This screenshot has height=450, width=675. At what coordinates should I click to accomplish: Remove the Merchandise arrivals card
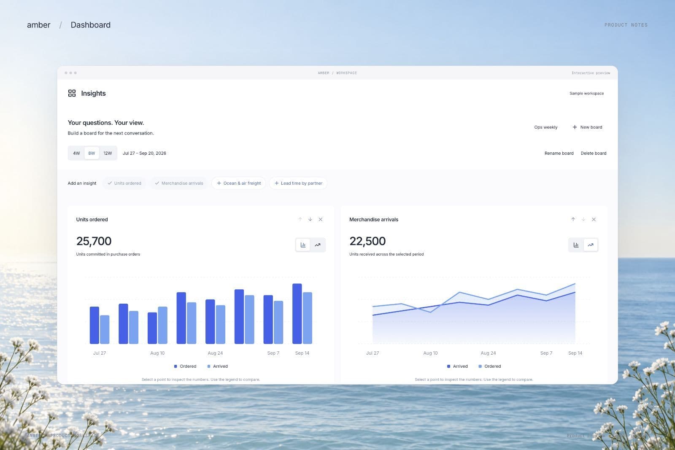point(594,219)
